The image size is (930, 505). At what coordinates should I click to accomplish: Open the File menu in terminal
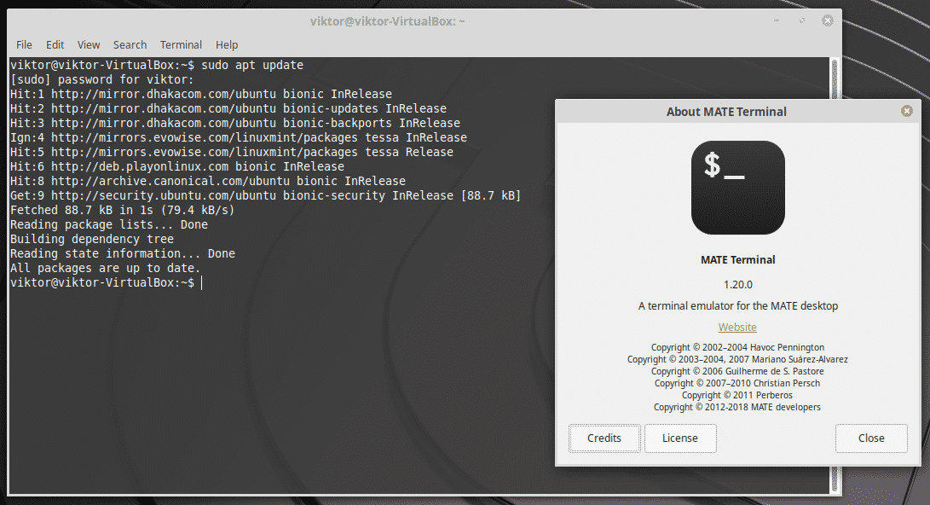pyautogui.click(x=25, y=45)
